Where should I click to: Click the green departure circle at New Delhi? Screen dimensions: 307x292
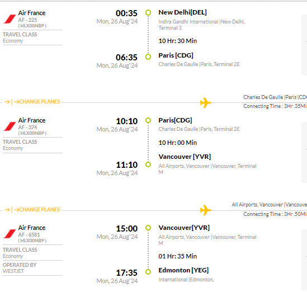coord(148,13)
